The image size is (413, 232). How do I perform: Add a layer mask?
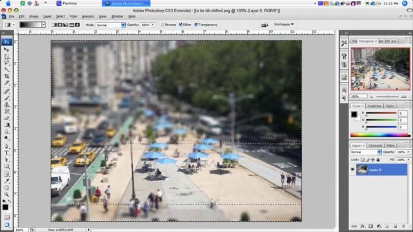tap(371, 226)
